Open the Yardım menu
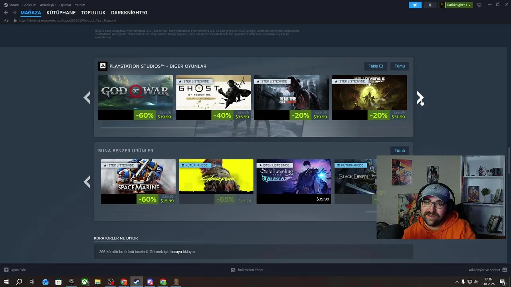 coord(80,5)
